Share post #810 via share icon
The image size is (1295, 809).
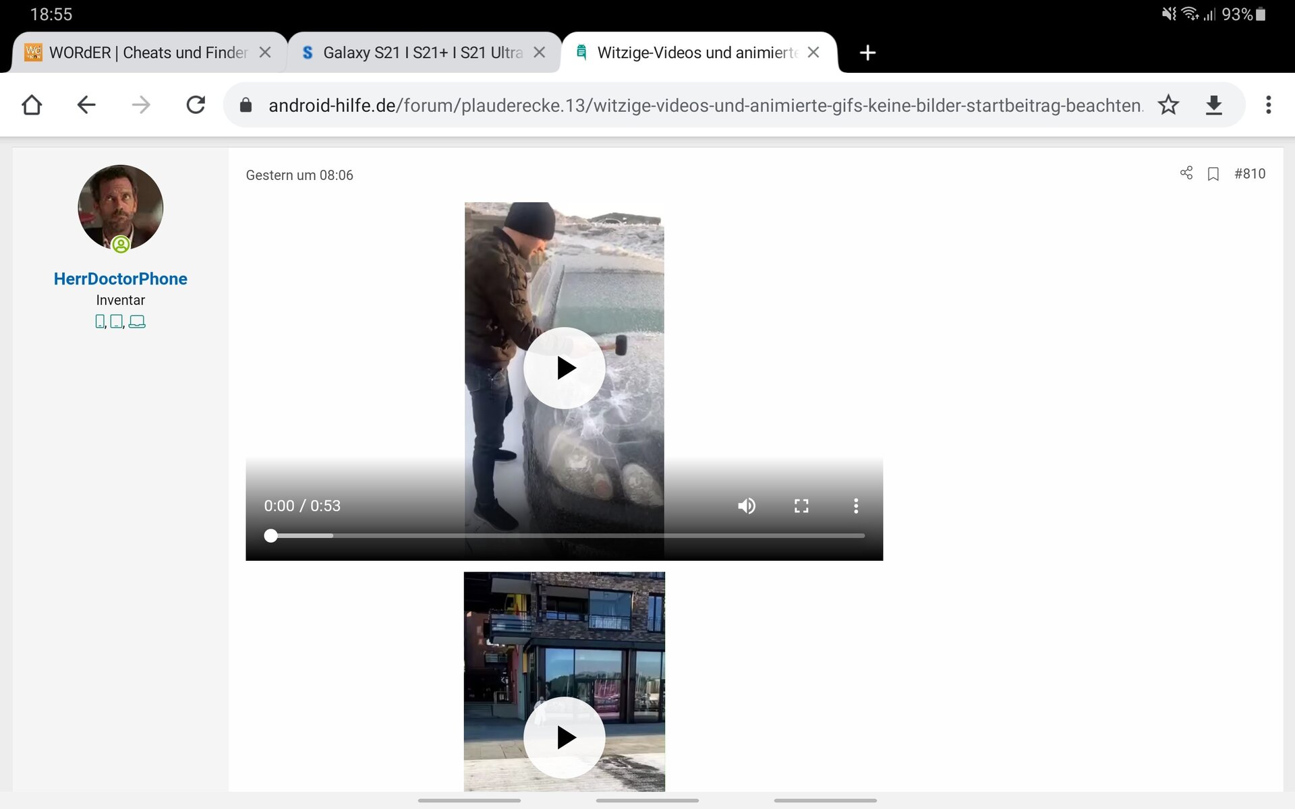[1186, 173]
